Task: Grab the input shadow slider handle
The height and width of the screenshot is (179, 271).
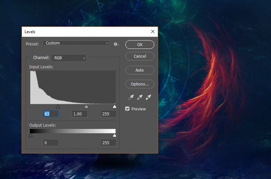Action: [x=58, y=107]
